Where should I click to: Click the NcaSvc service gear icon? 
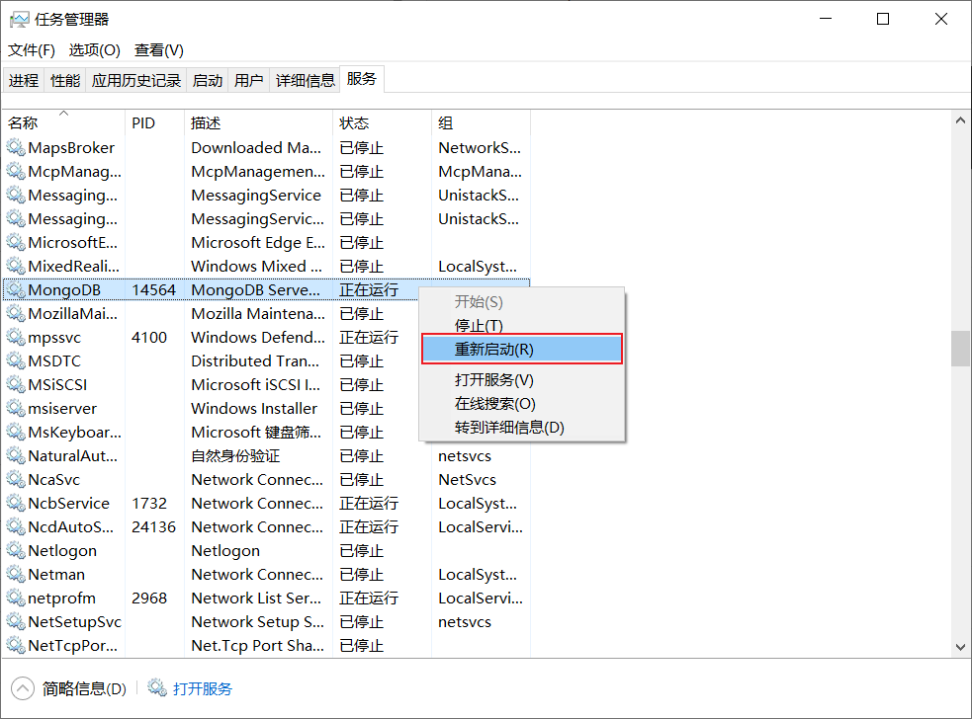[x=16, y=480]
